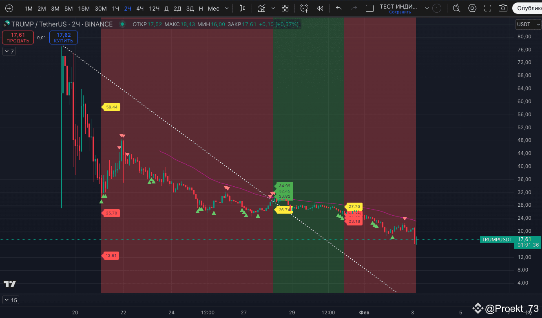Create an alert with the alarm clock icon
Image resolution: width=542 pixels, height=318 pixels.
[x=304, y=8]
